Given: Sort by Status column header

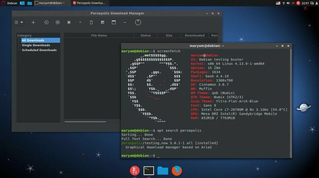Looking at the screenshot, I should (x=146, y=35).
